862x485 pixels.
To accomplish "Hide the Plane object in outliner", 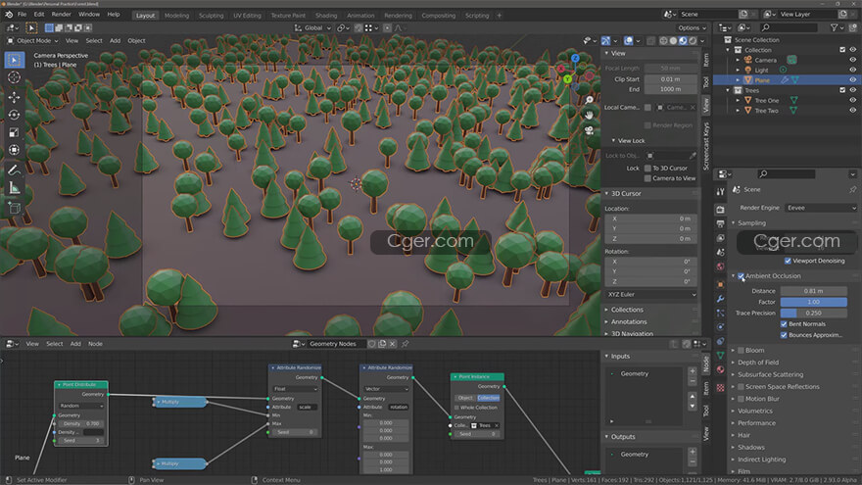I will 852,79.
